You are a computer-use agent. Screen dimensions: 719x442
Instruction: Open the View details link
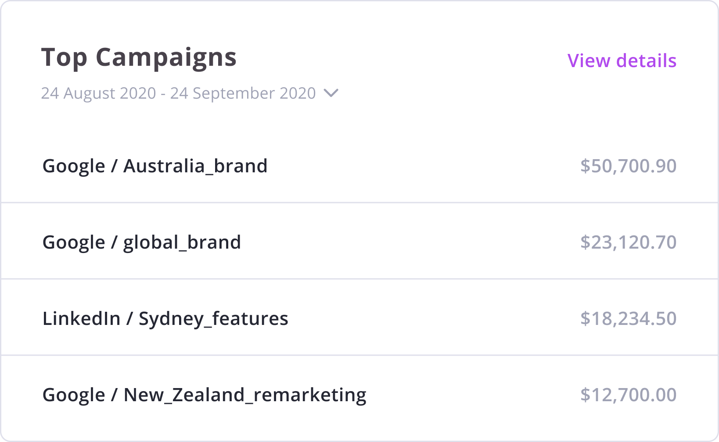[622, 61]
